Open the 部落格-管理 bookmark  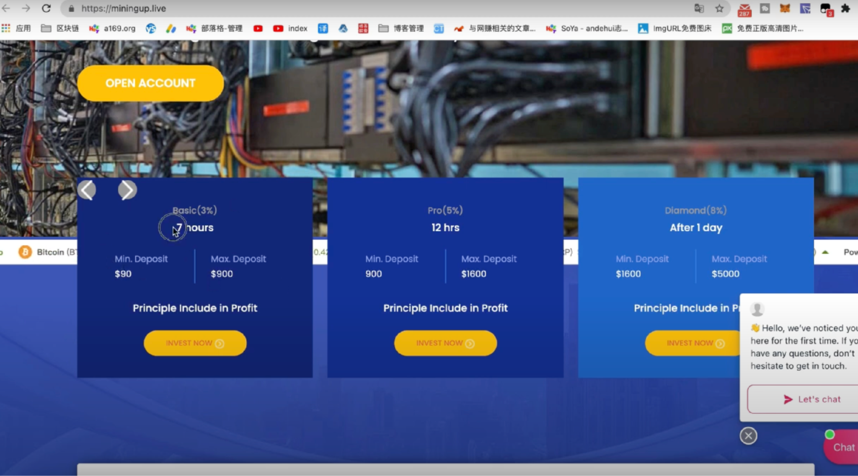point(214,28)
